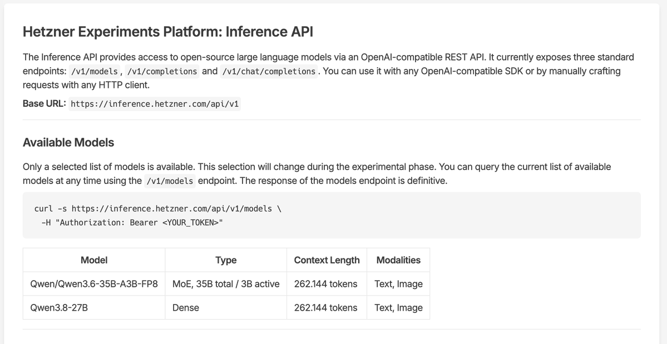The image size is (667, 344).
Task: Click context length cell in Qwen3.8-27B row
Action: (327, 307)
